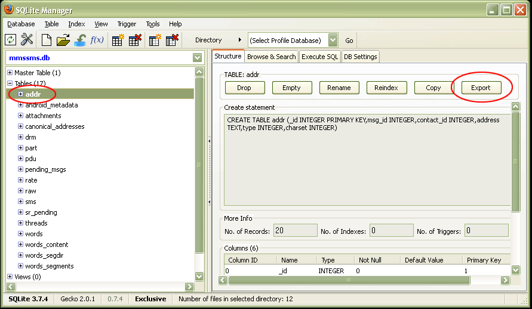Screen dimensions: 532x309
Task: Open the Trigger menu
Action: click(x=127, y=24)
